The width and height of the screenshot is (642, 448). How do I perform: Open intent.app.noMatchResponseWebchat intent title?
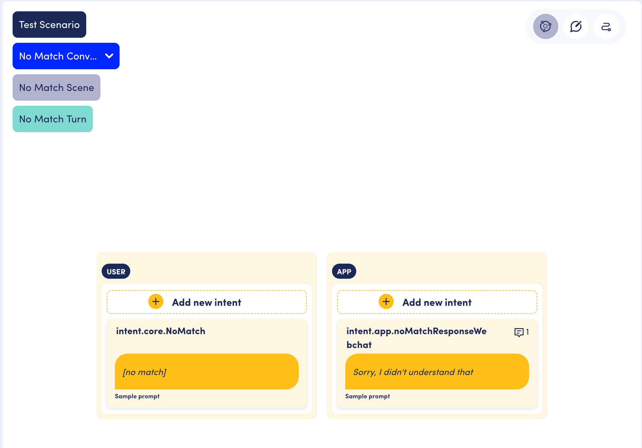click(x=416, y=338)
